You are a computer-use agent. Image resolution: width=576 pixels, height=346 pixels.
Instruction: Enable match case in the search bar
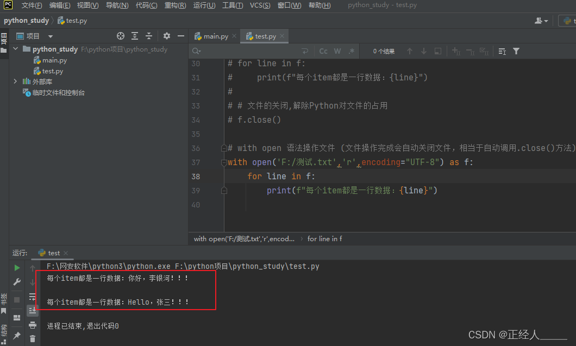[x=323, y=51]
